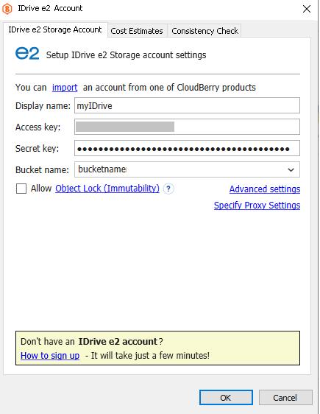This screenshot has width=320, height=414.
Task: Click the Cancel button
Action: click(285, 397)
